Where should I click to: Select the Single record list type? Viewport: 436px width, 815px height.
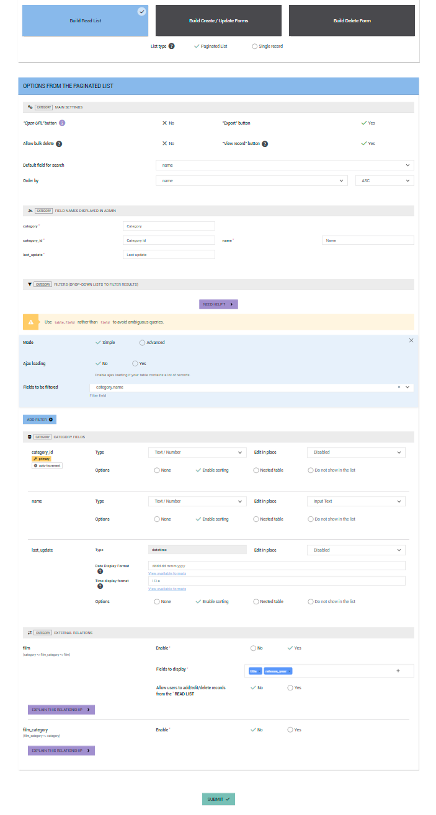coord(254,46)
